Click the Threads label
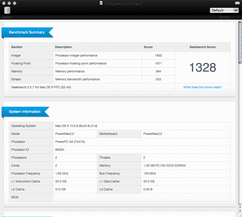The height and width of the screenshot is (217, 242). pos(105,158)
